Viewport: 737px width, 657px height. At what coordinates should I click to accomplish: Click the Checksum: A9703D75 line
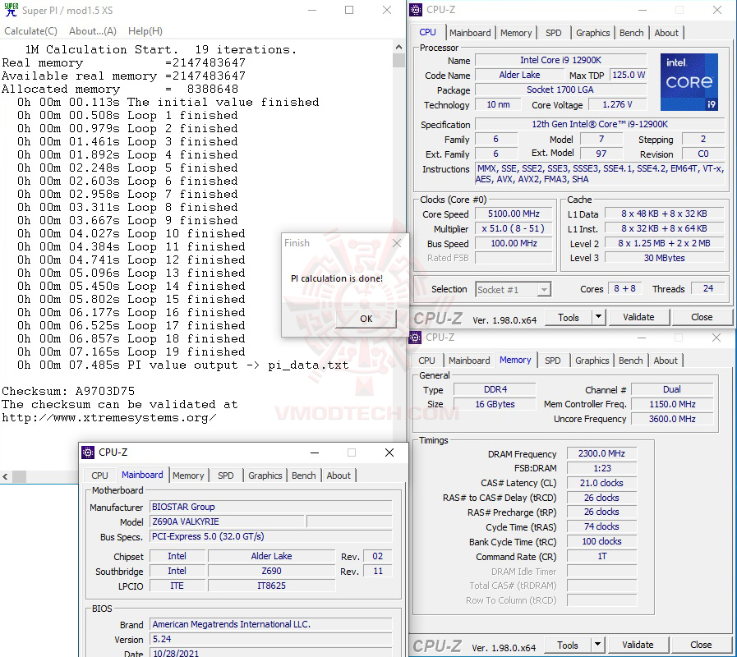(x=68, y=391)
